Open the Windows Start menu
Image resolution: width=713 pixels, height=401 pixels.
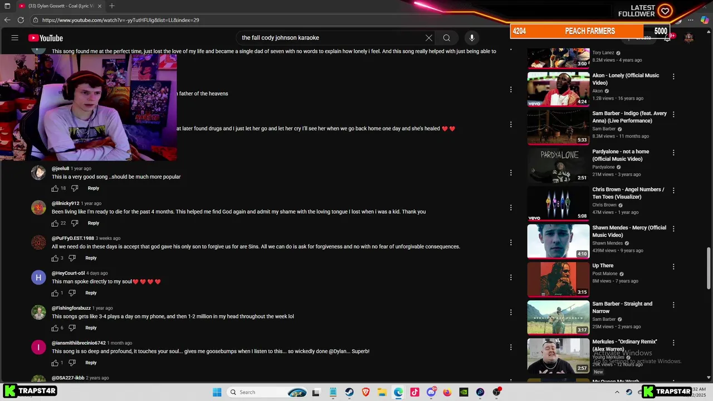click(217, 392)
